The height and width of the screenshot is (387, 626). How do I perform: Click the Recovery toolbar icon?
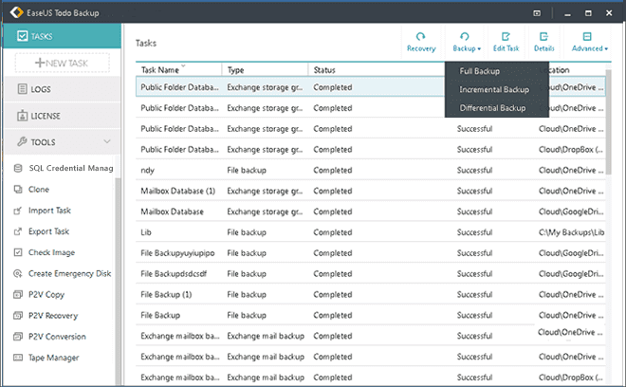pos(420,37)
